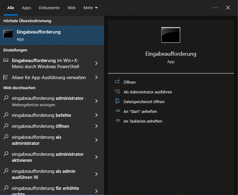Select the Web search tab
The image size is (238, 195).
[x=72, y=8]
